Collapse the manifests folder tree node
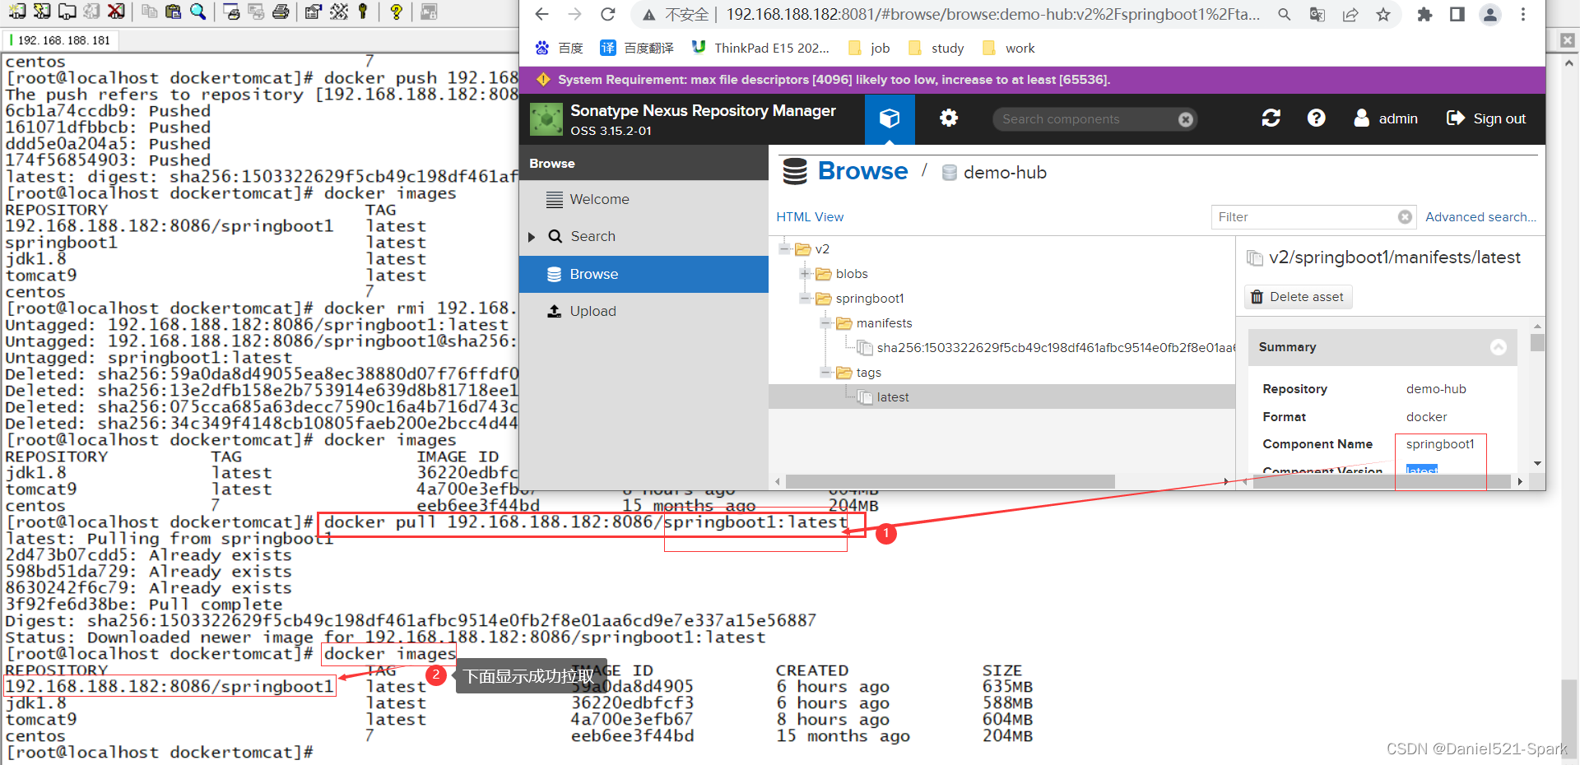The height and width of the screenshot is (765, 1580). tap(825, 322)
